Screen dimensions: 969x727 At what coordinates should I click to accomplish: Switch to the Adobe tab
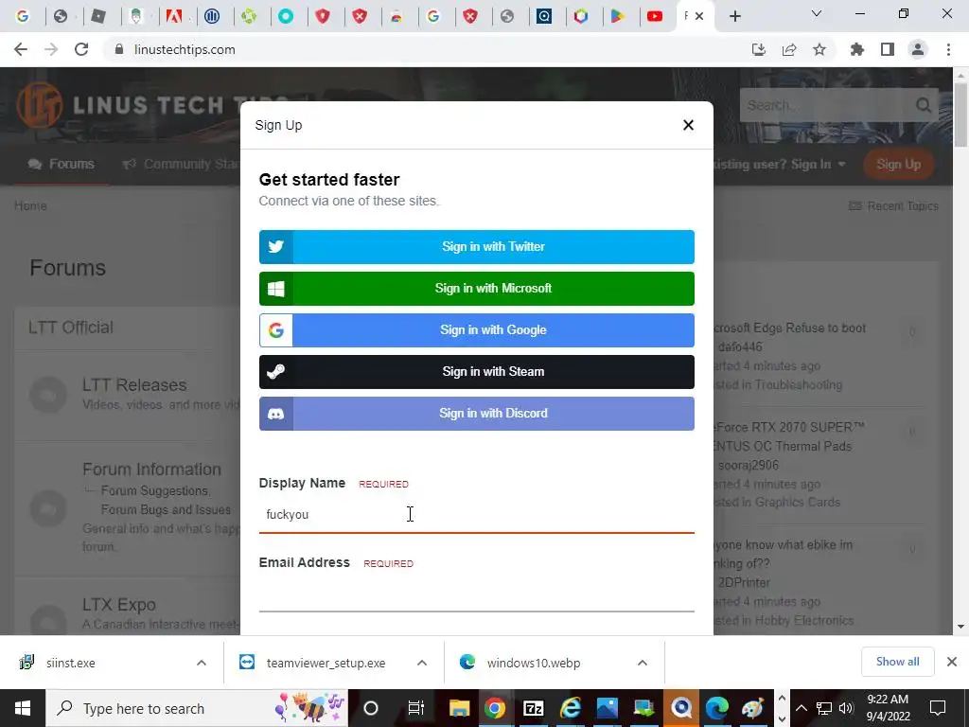pyautogui.click(x=174, y=16)
